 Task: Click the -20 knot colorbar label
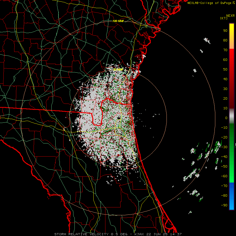(x=224, y=137)
